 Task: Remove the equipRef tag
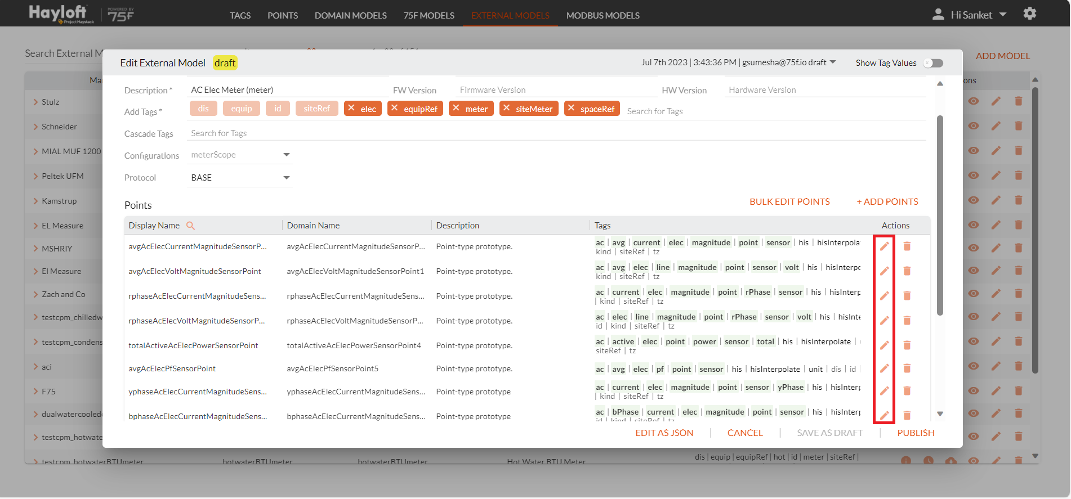(394, 108)
